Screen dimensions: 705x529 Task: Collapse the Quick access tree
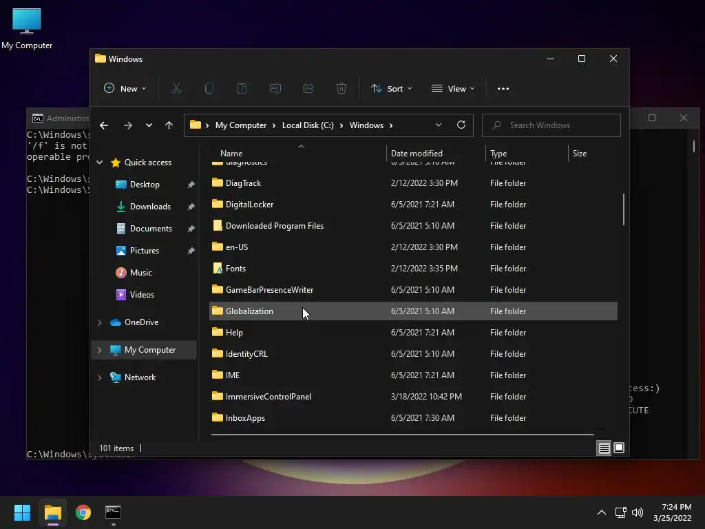pyautogui.click(x=100, y=163)
